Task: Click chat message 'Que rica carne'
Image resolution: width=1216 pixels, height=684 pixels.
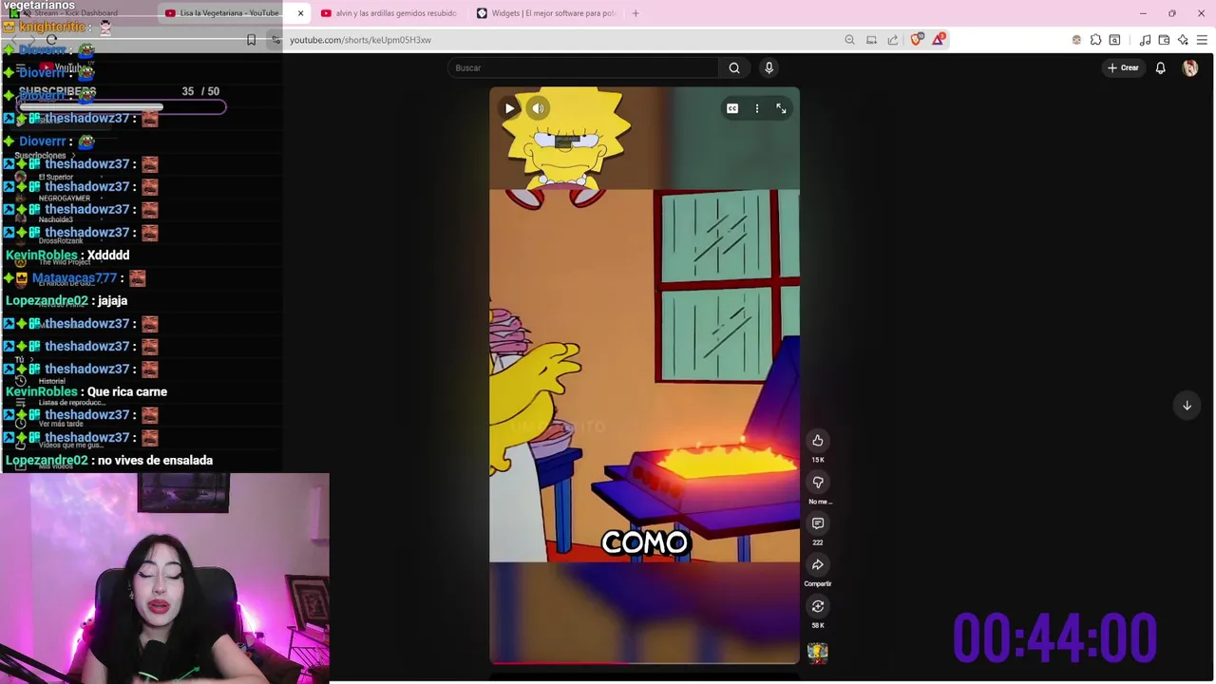Action: coord(126,391)
